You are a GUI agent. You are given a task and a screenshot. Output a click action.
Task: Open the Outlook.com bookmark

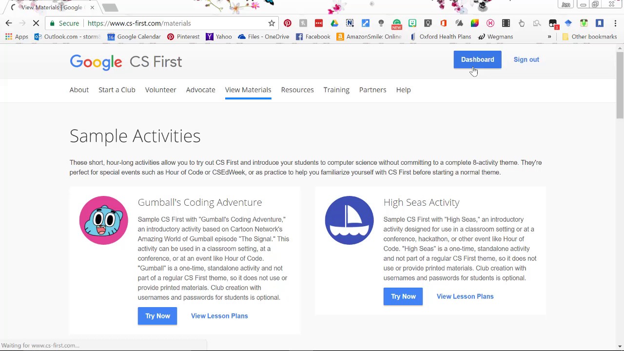[x=67, y=37]
